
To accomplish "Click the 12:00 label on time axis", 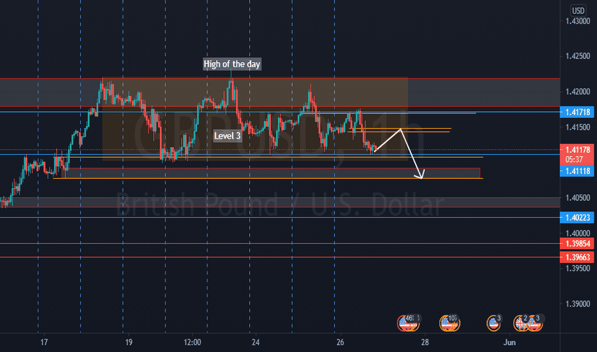I will 192,342.
